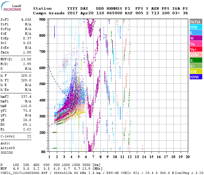Select the NNW dark blue legend swatch
The width and height of the screenshot is (204, 175).
[x=196, y=77]
